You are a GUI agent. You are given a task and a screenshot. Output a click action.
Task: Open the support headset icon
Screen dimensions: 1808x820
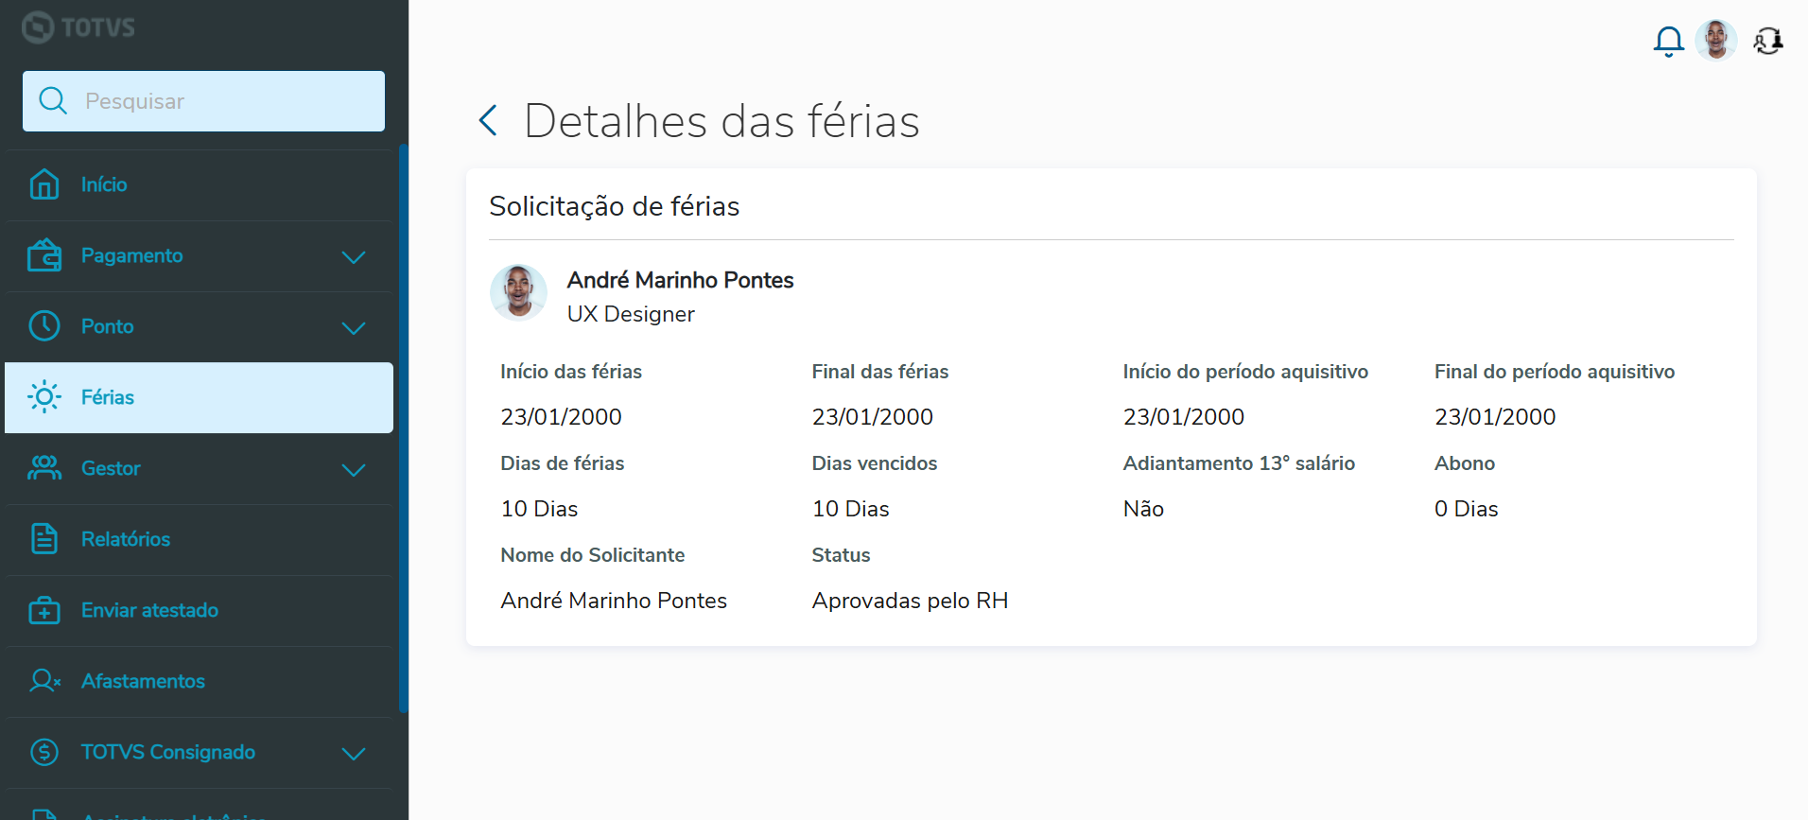(1767, 41)
